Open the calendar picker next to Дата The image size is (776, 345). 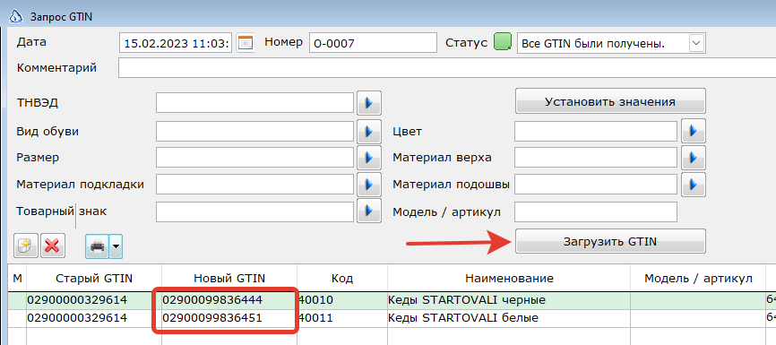pos(245,43)
